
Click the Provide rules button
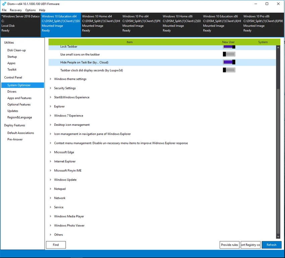pos(229,245)
